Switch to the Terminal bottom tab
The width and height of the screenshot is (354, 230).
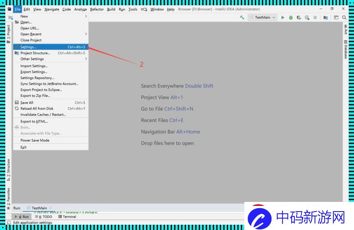pyautogui.click(x=67, y=217)
